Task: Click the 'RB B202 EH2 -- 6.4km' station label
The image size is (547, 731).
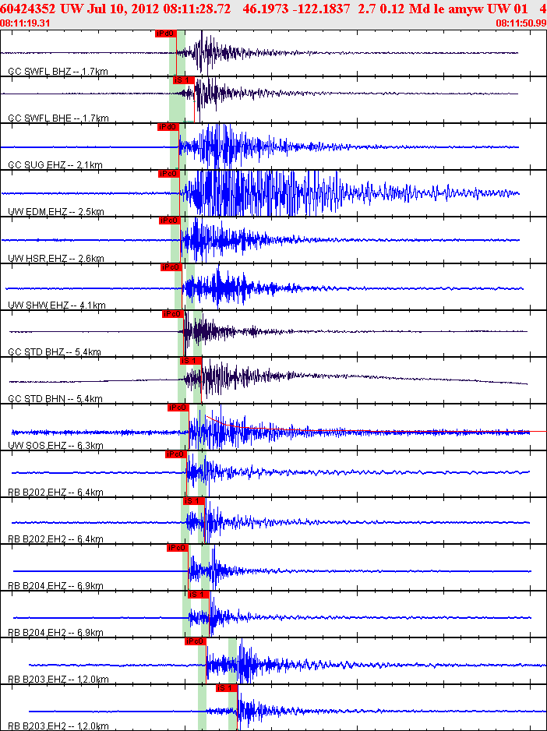Action: (x=55, y=539)
